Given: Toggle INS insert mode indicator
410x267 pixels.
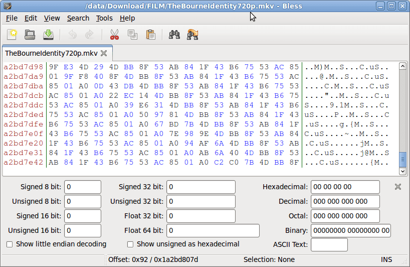Looking at the screenshot, I should click(386, 259).
